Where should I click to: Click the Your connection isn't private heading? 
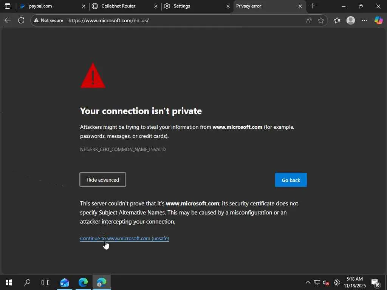141,111
